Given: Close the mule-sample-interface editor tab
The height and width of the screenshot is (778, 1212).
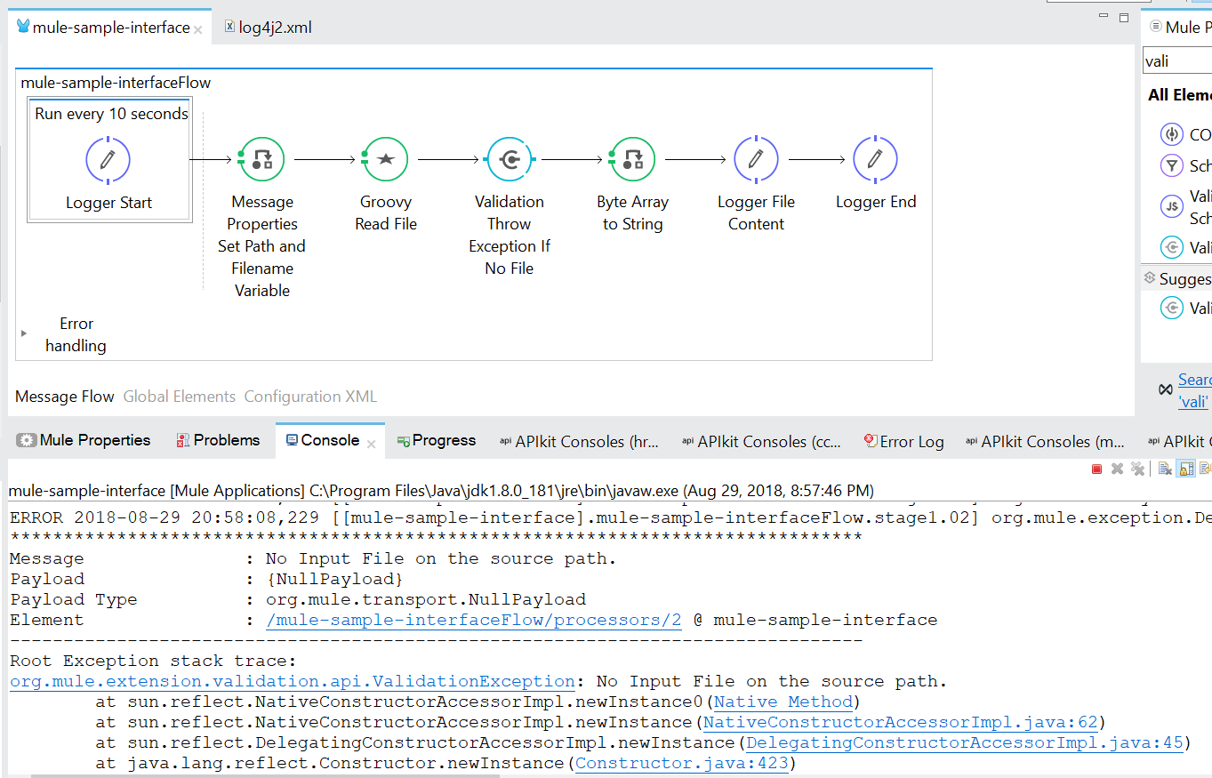Looking at the screenshot, I should [197, 29].
